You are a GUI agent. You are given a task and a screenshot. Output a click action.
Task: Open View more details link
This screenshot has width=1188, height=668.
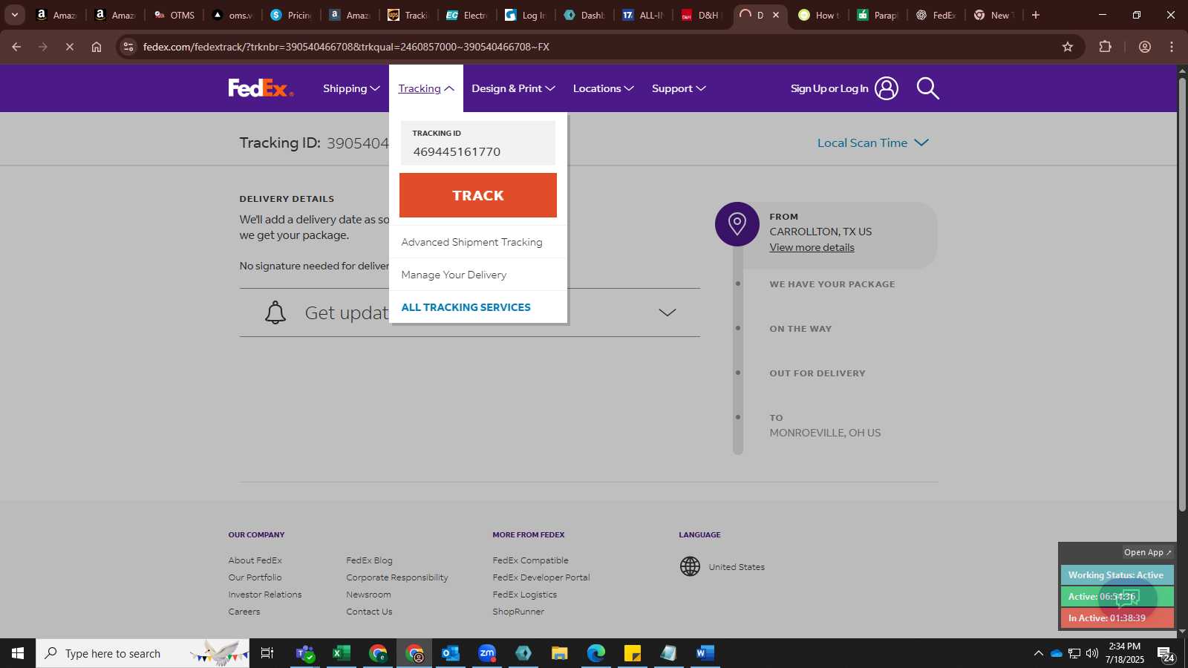tap(812, 247)
